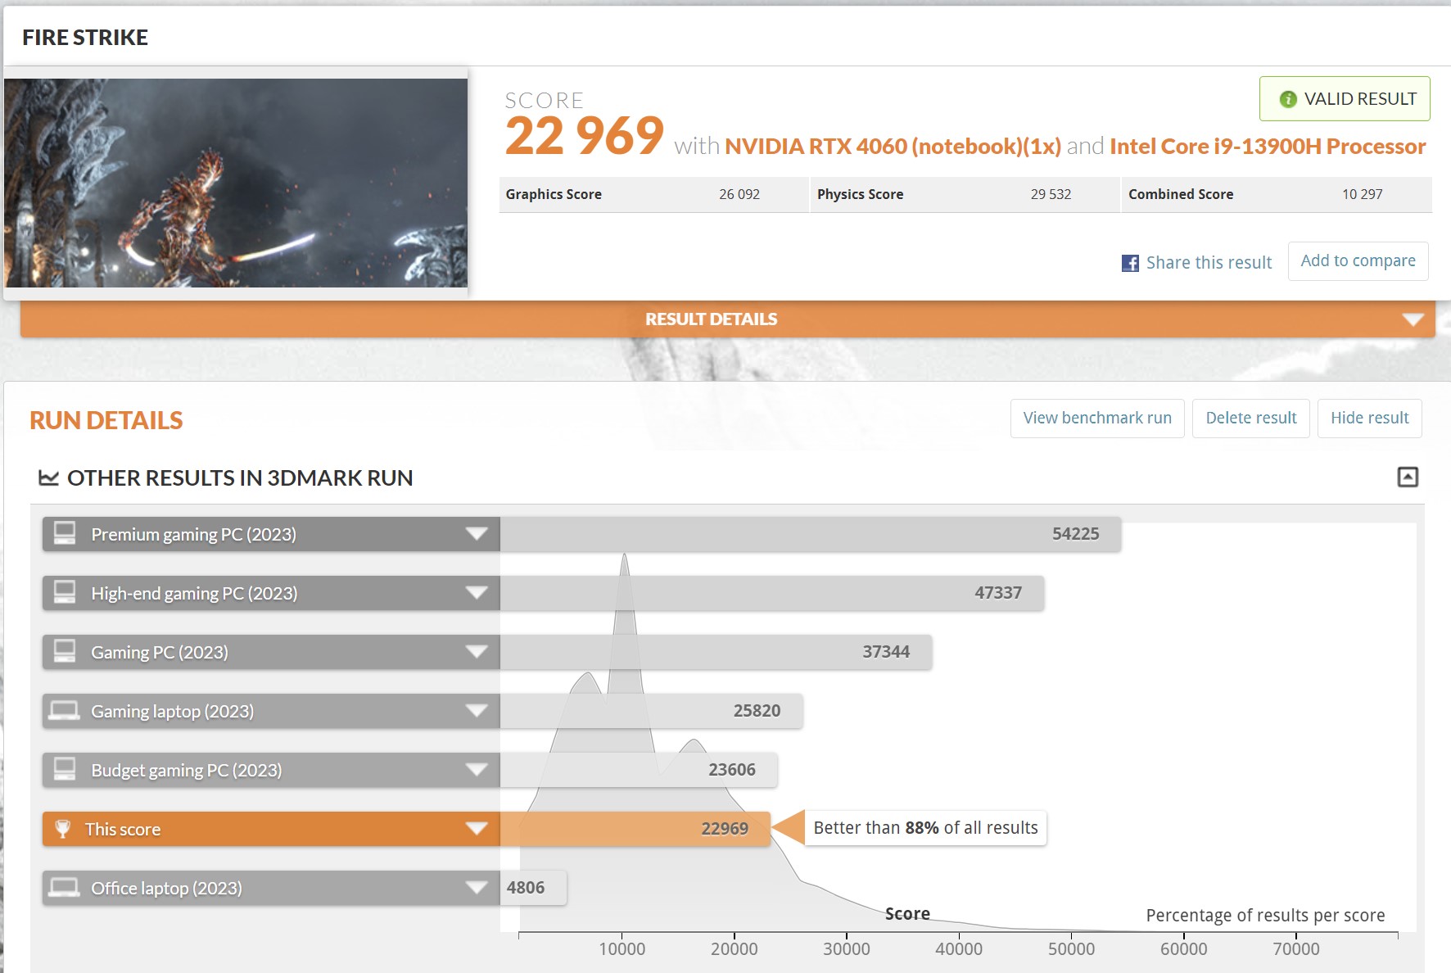The width and height of the screenshot is (1451, 973).
Task: Expand the Premium gaming PC (2023) dropdown
Action: click(477, 534)
